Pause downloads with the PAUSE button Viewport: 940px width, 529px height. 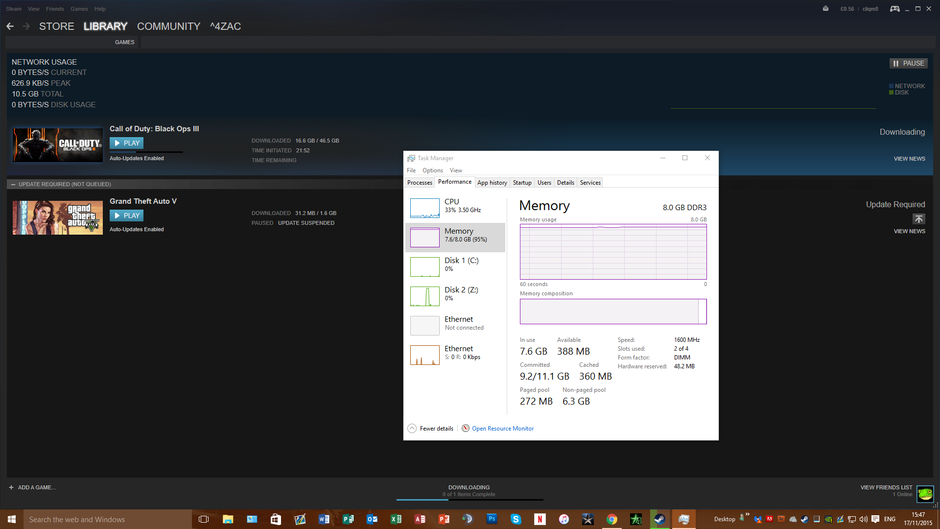(x=908, y=63)
